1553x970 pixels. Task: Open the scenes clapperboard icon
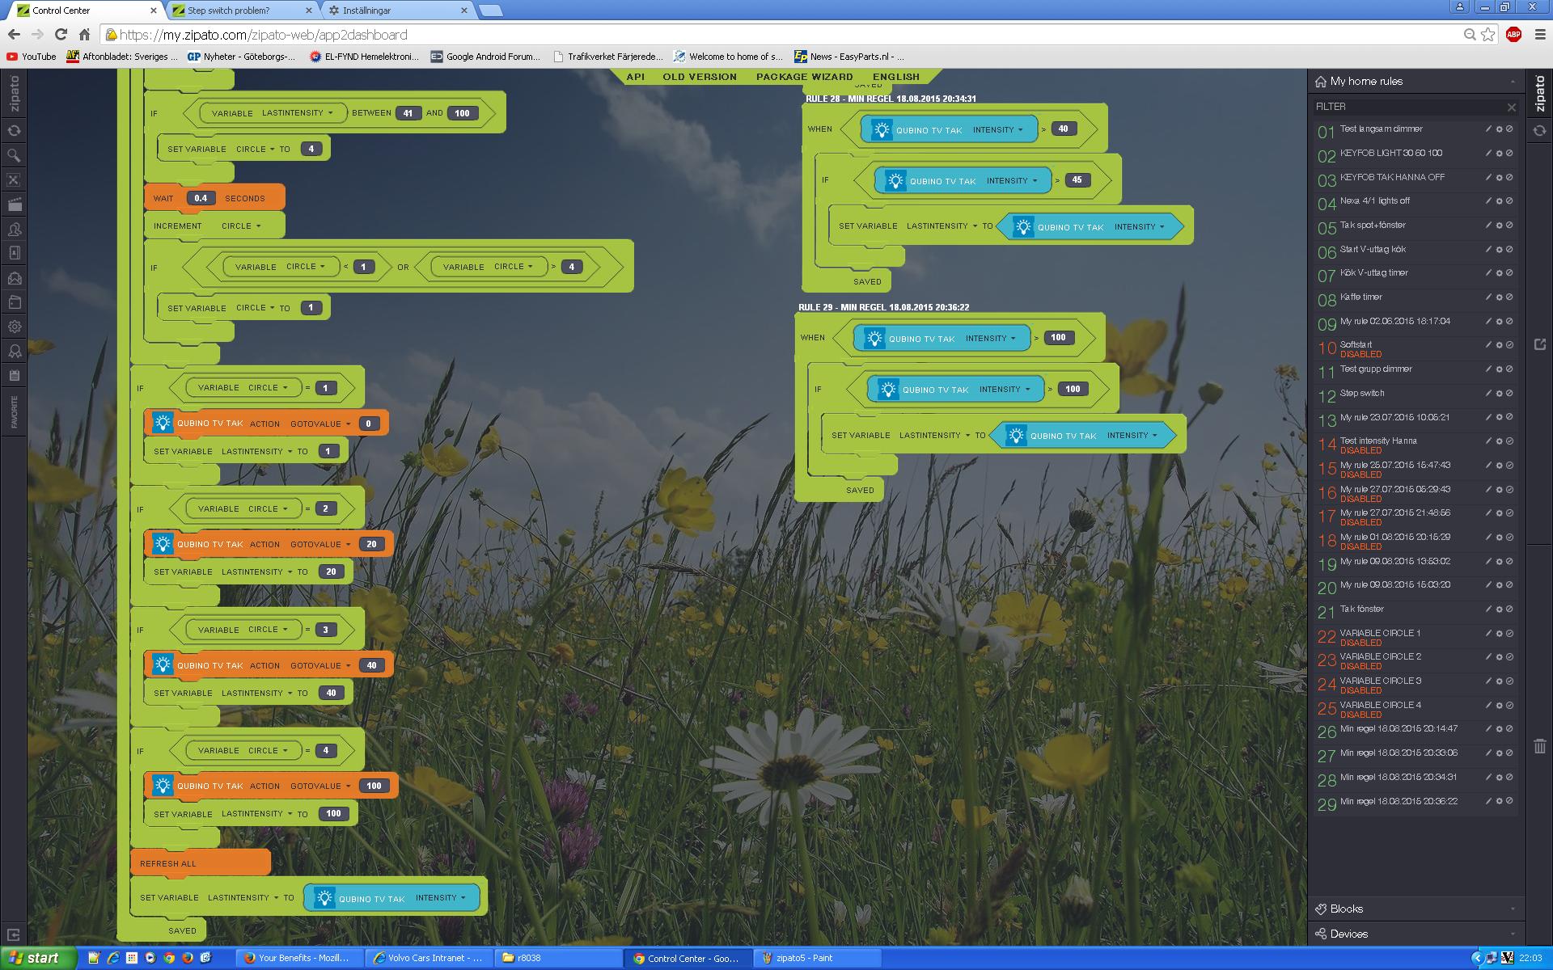(x=14, y=205)
